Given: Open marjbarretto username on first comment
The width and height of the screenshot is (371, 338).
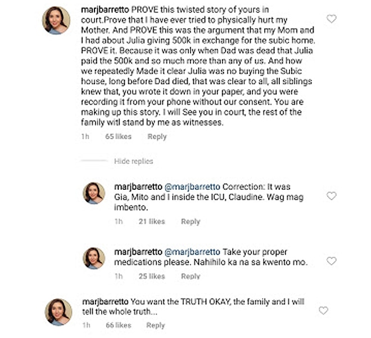Looking at the screenshot, I should 105,10.
